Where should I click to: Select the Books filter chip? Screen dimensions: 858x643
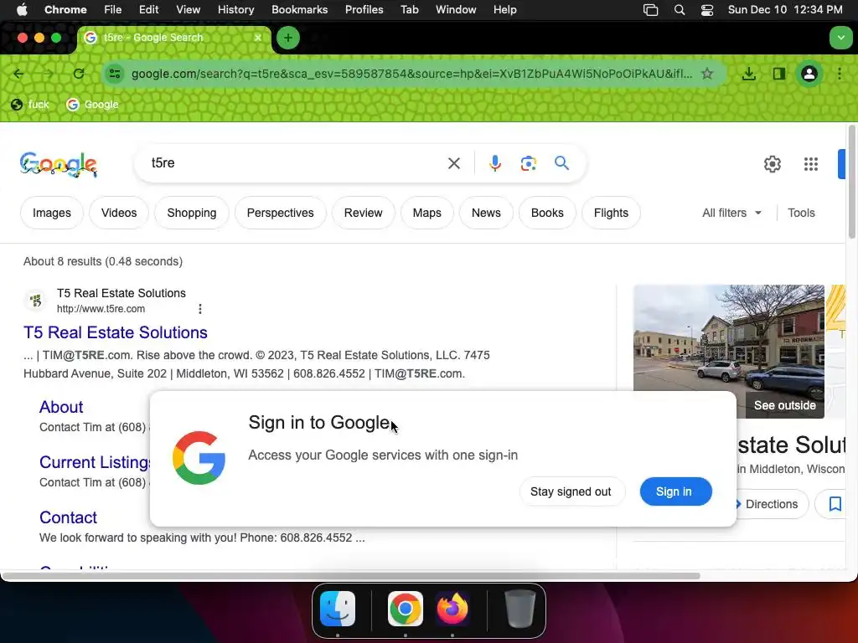pyautogui.click(x=547, y=213)
